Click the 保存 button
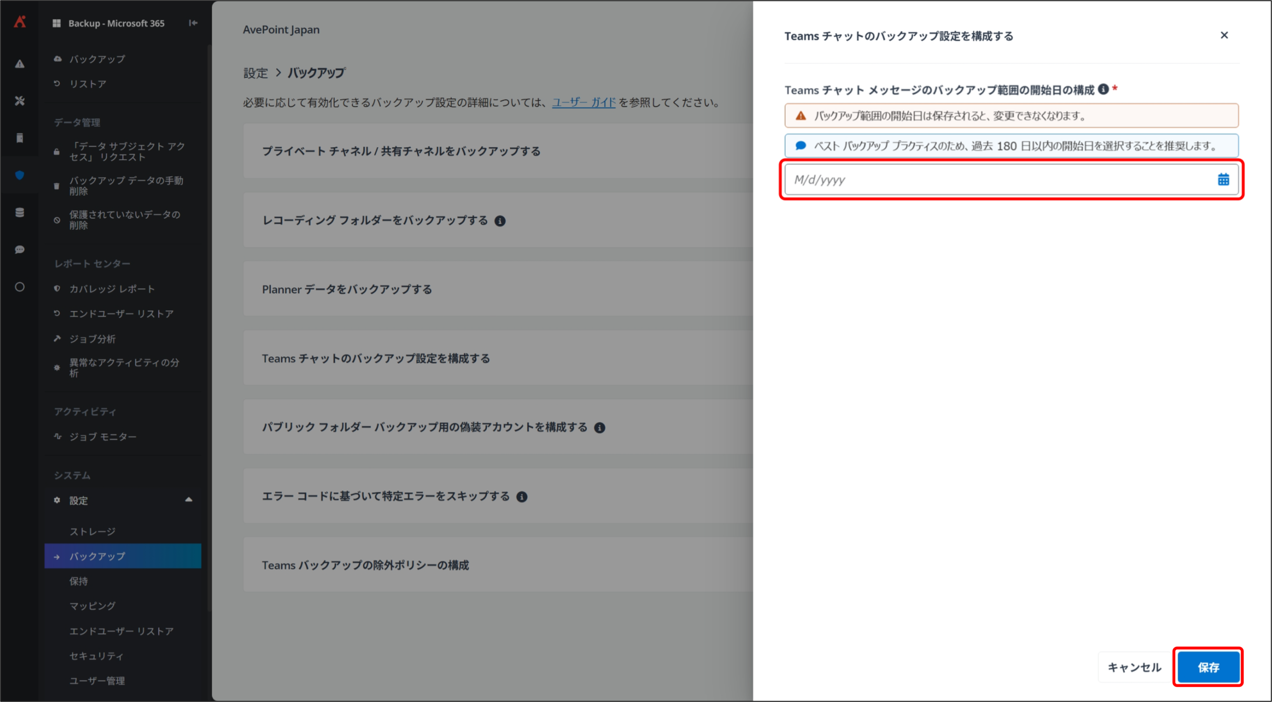This screenshot has height=702, width=1272. point(1208,667)
